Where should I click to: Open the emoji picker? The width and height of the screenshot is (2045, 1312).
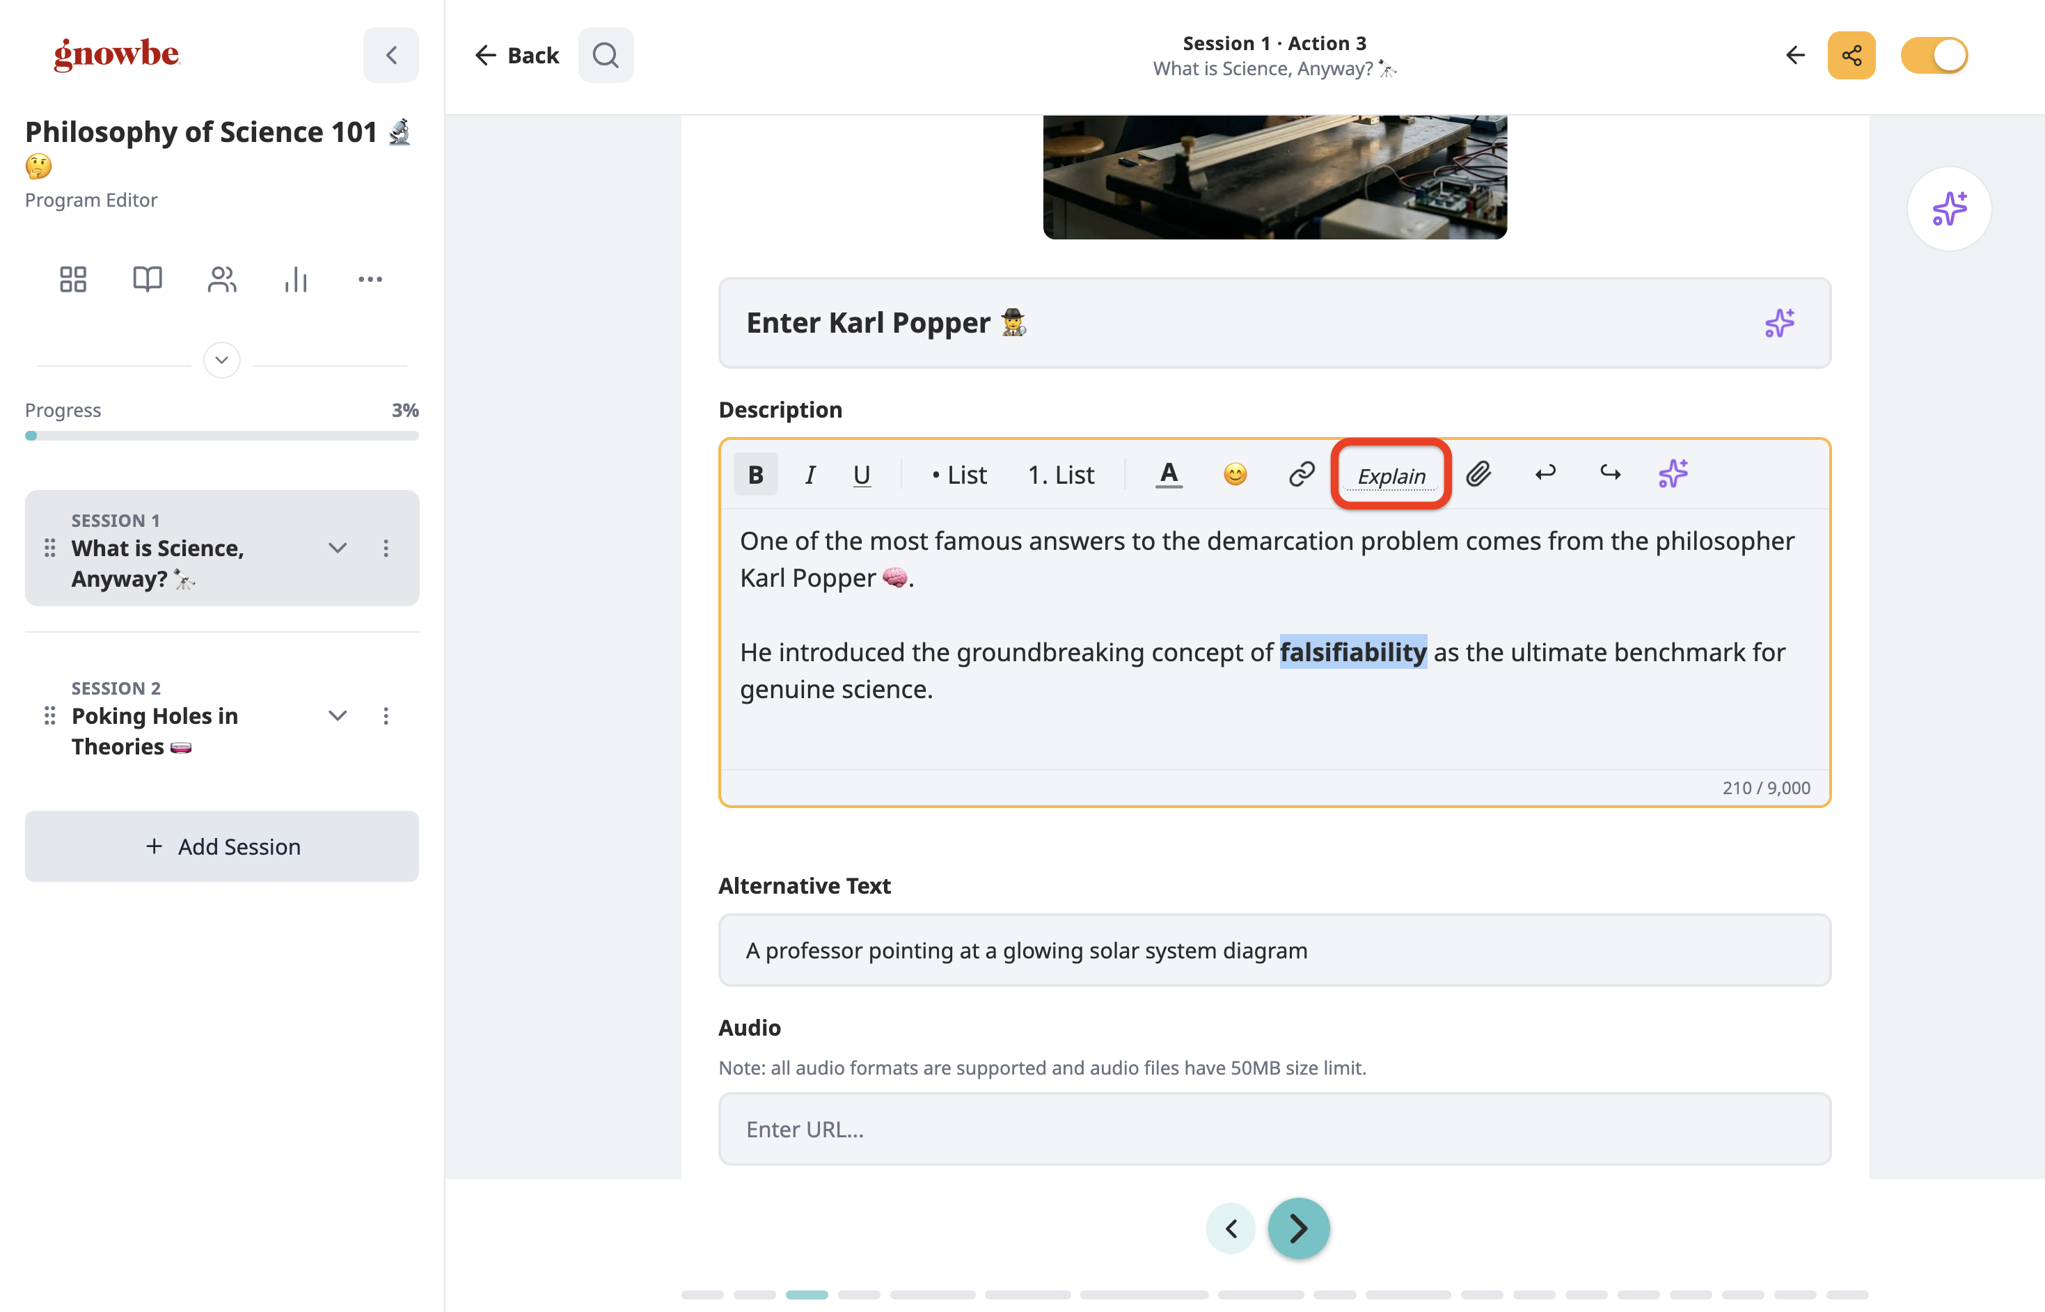[1235, 475]
